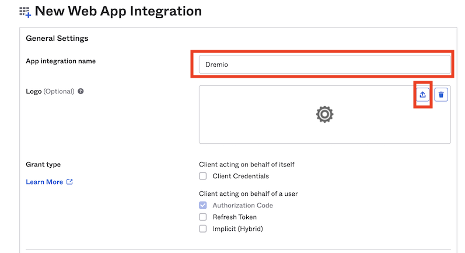The image size is (465, 253).
Task: Click the "New Web App Integration" page title
Action: pyautogui.click(x=118, y=11)
